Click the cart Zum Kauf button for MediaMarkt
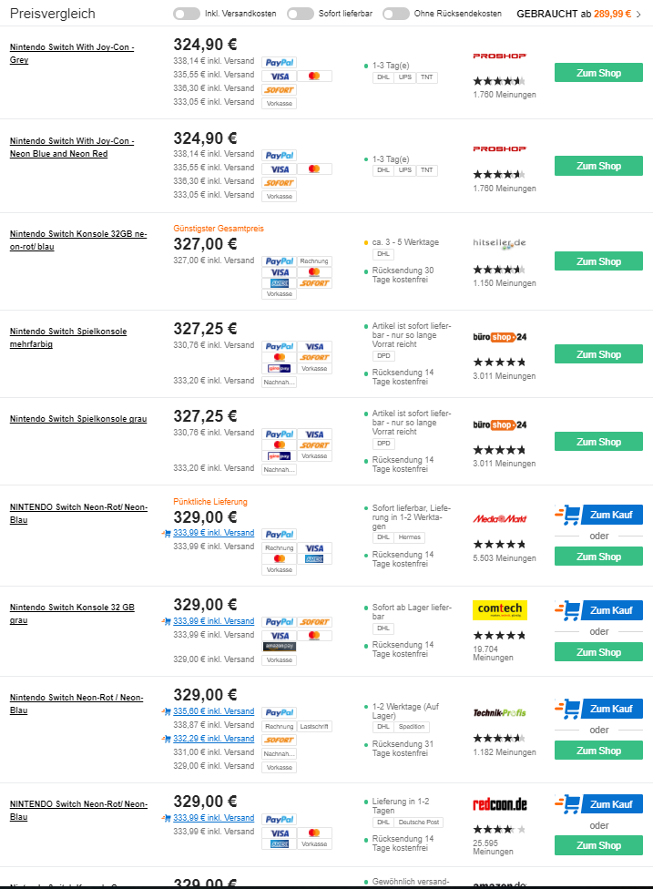The width and height of the screenshot is (653, 889). (598, 515)
